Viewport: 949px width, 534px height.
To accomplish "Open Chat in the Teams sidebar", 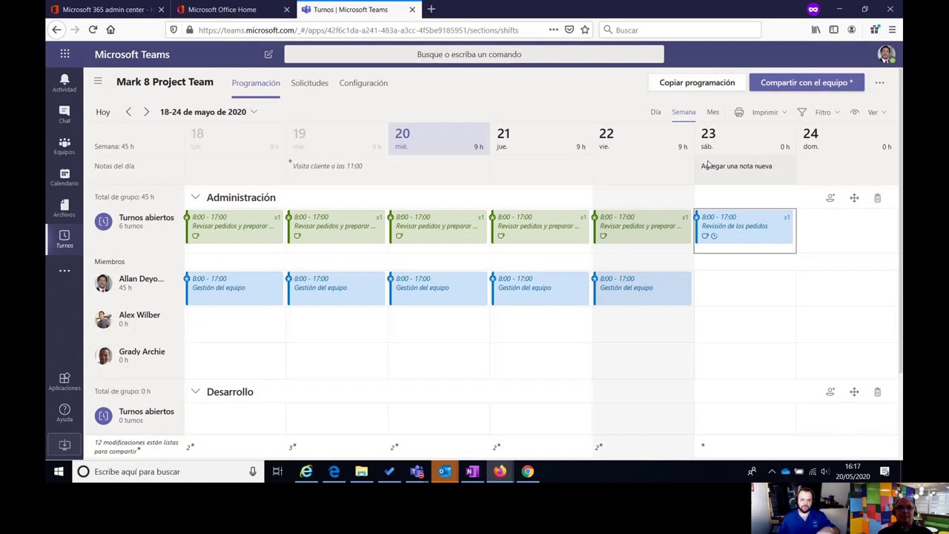I will point(65,114).
